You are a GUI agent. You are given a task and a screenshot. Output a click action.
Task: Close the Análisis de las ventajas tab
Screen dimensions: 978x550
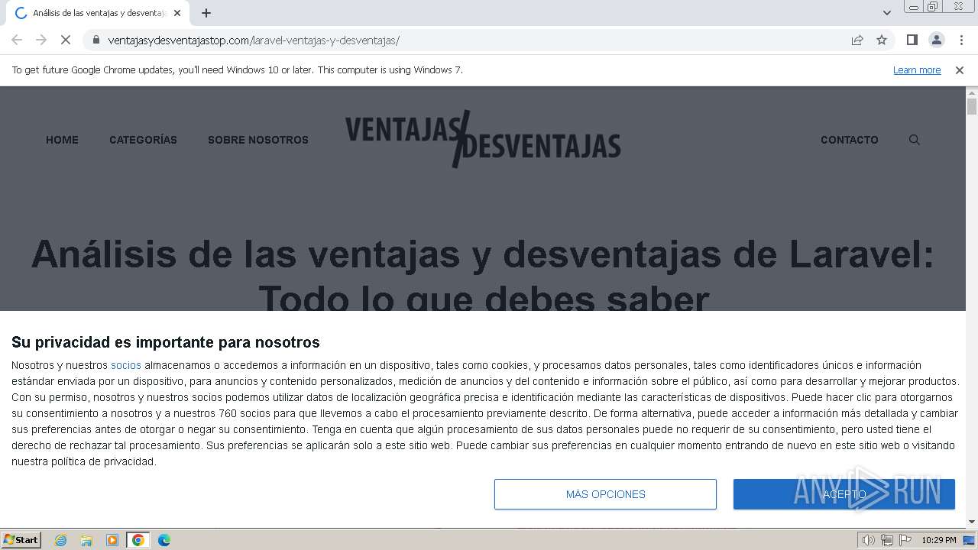pyautogui.click(x=177, y=13)
